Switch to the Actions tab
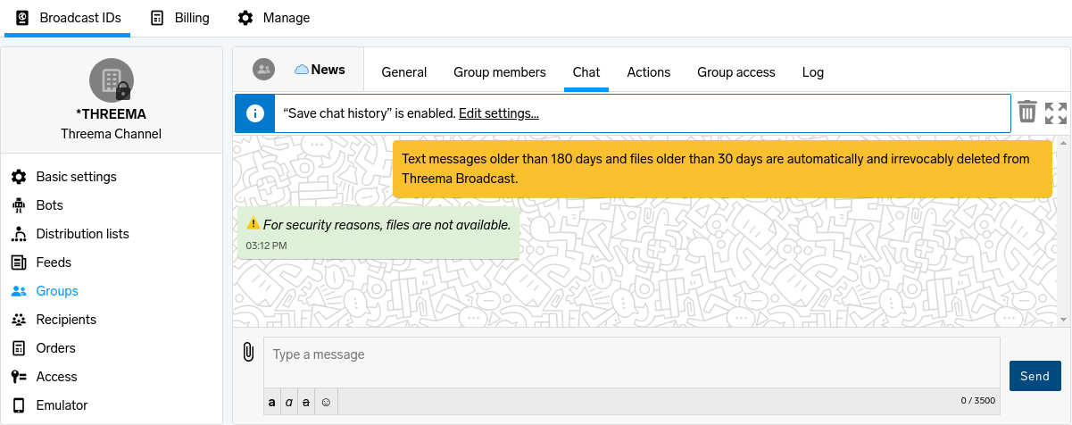The width and height of the screenshot is (1072, 425). click(x=649, y=72)
